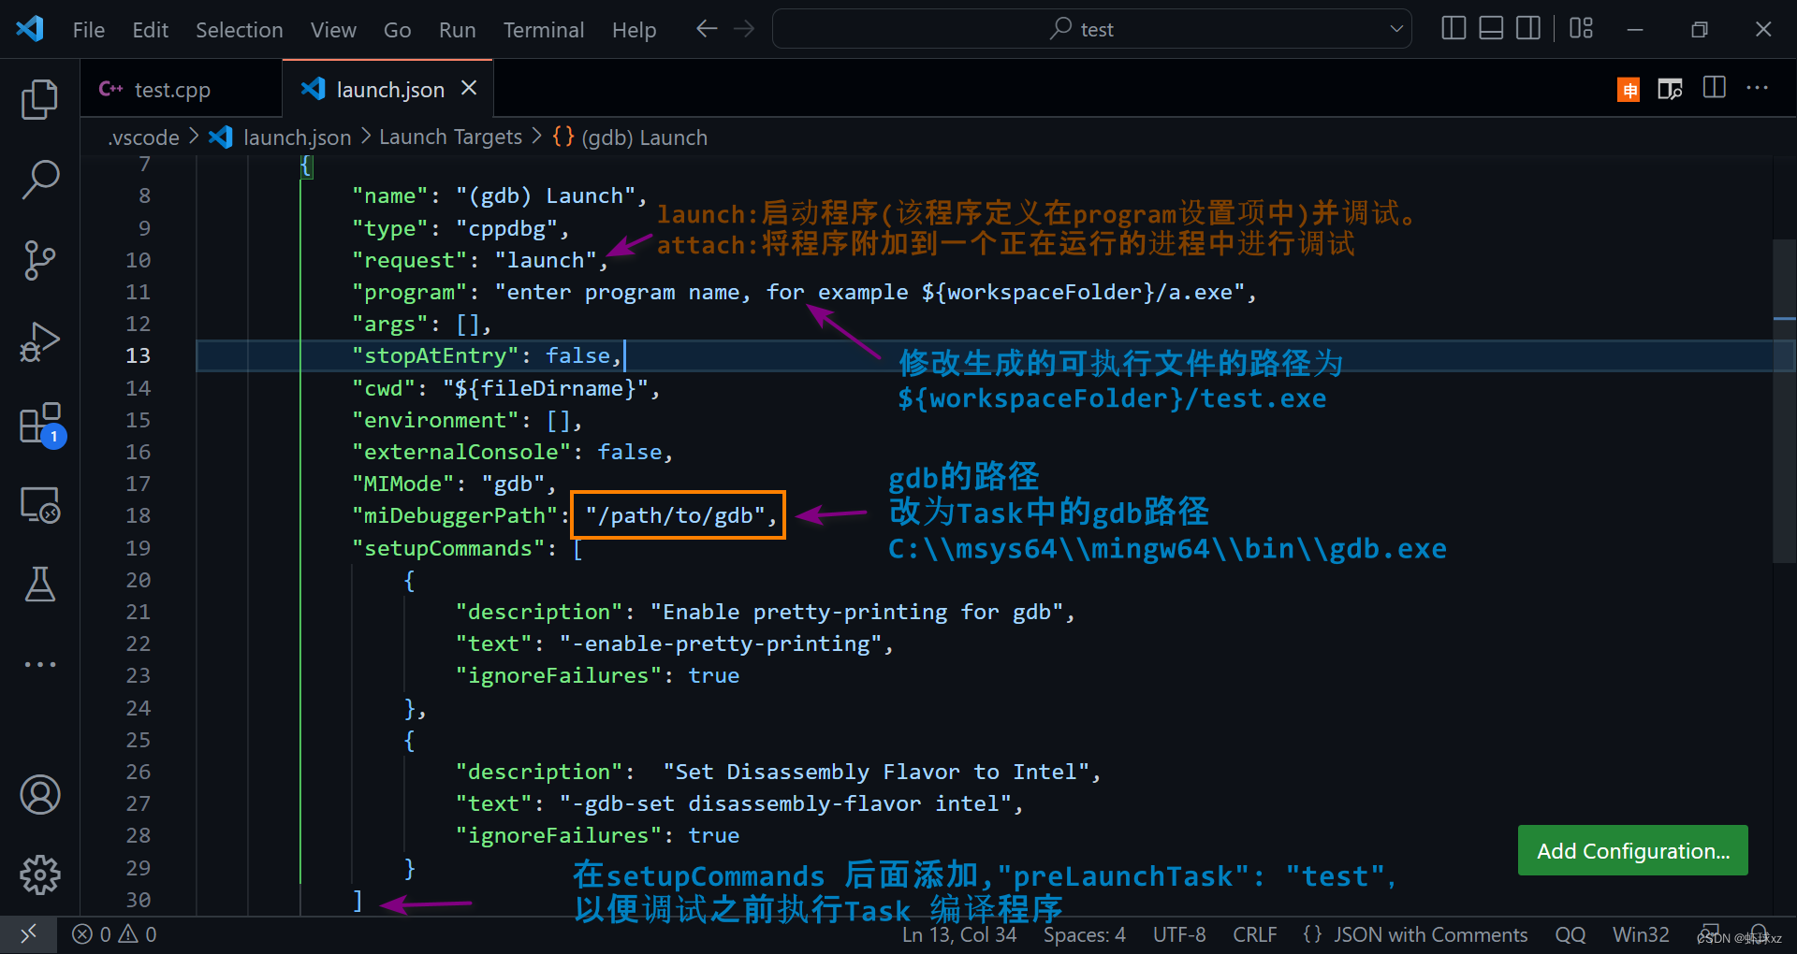Image resolution: width=1797 pixels, height=954 pixels.
Task: Open the Terminal menu
Action: [x=544, y=30]
